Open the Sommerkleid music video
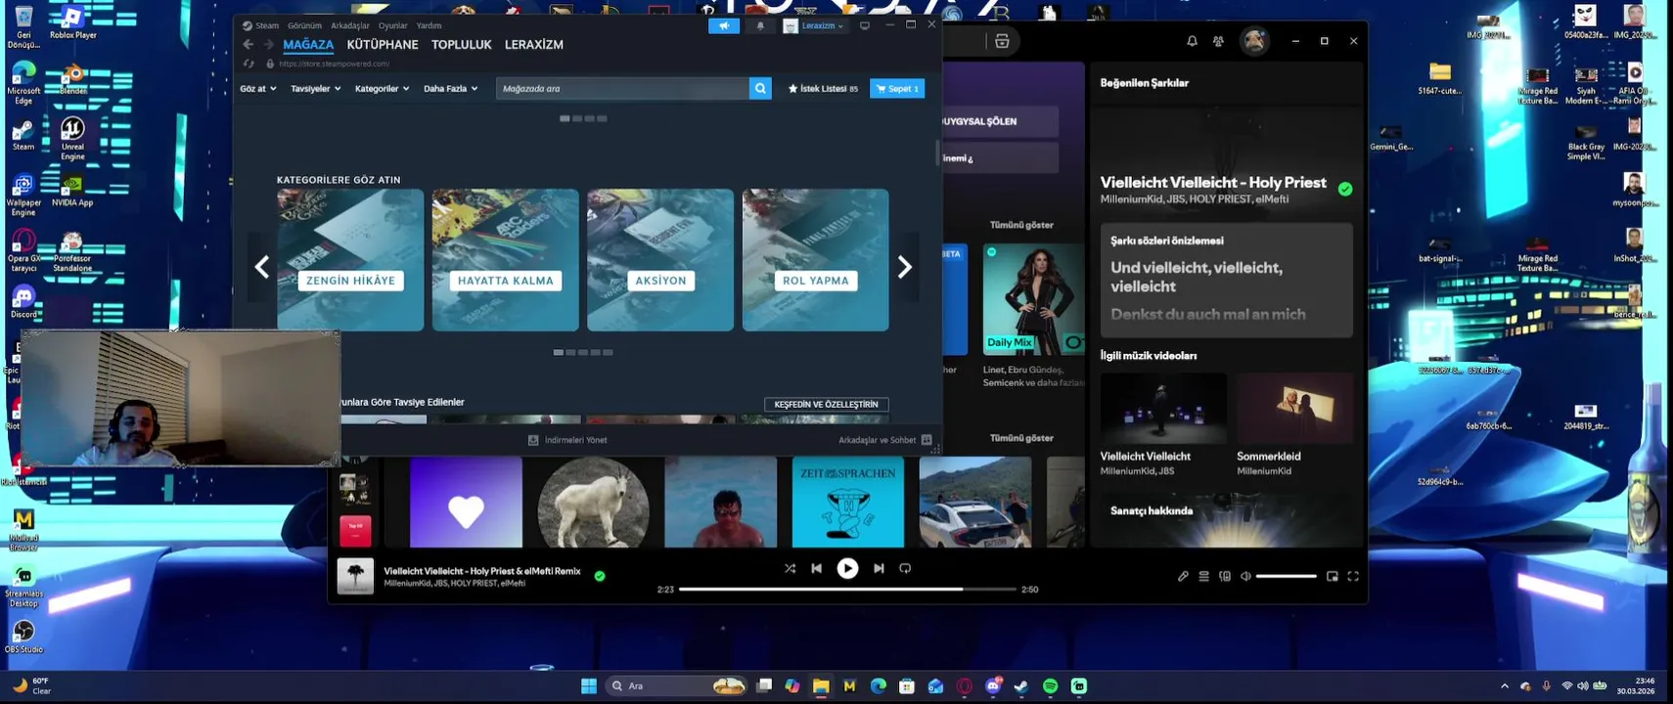 [1295, 424]
